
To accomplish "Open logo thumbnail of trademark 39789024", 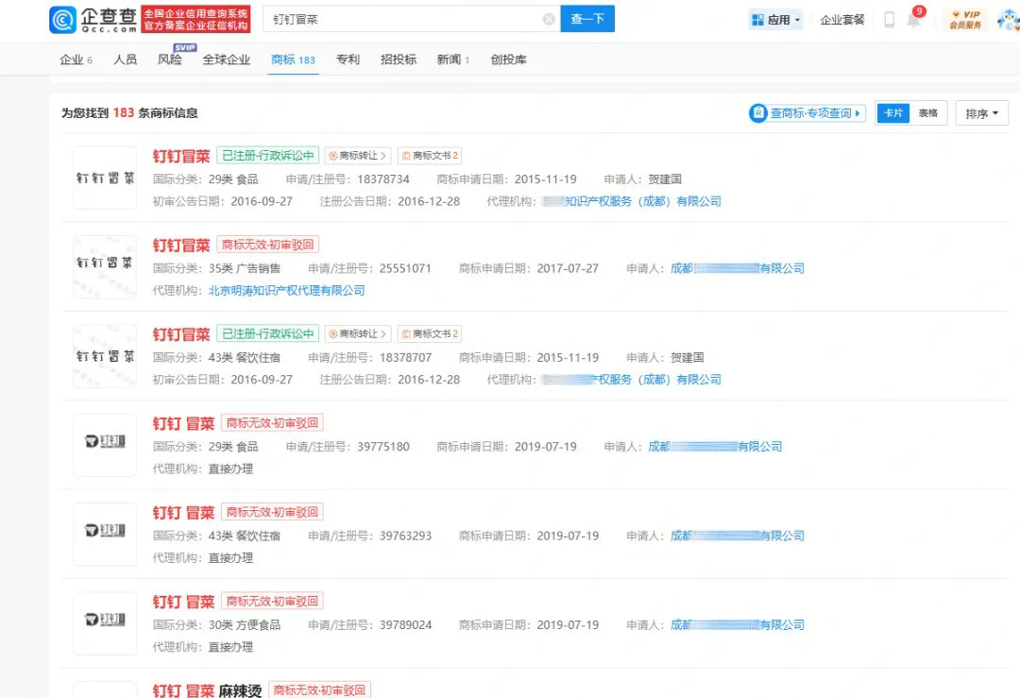I will [105, 623].
